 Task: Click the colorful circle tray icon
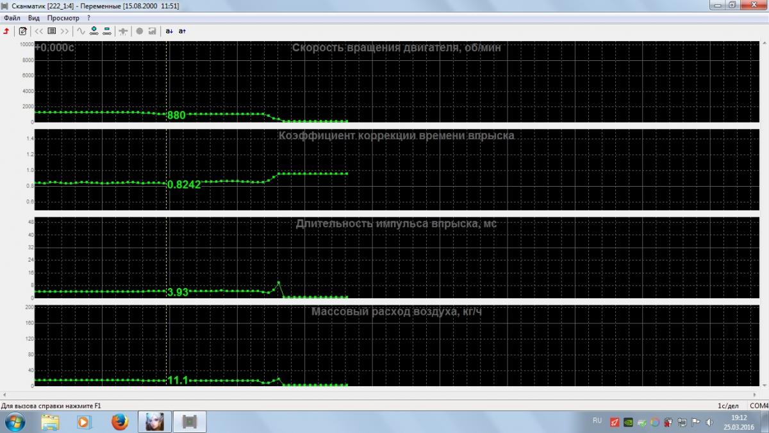tap(655, 422)
